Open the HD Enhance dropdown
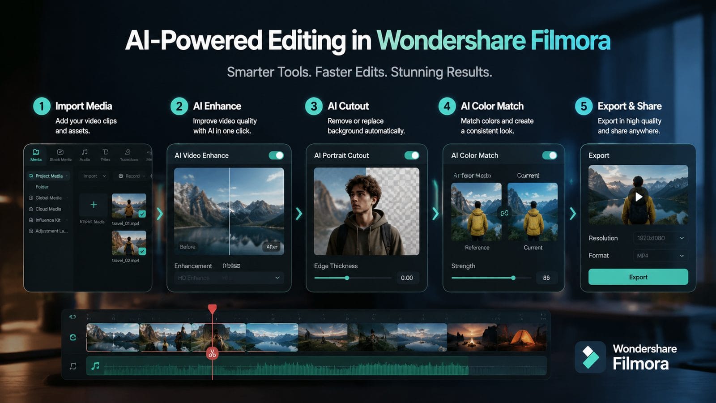 pos(229,278)
